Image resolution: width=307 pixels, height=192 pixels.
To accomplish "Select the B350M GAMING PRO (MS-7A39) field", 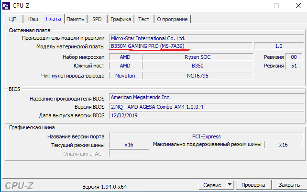I will tap(181, 46).
